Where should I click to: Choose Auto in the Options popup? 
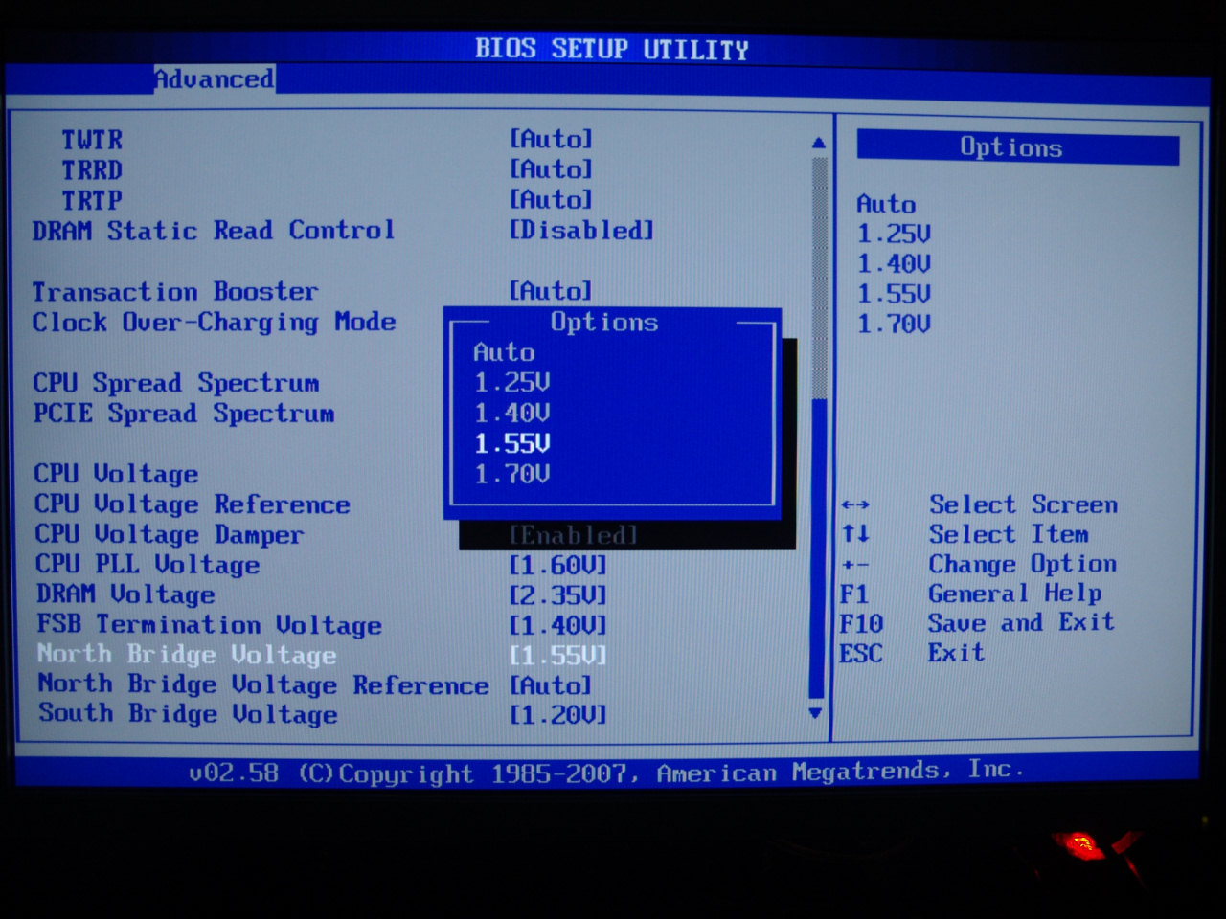coord(504,352)
